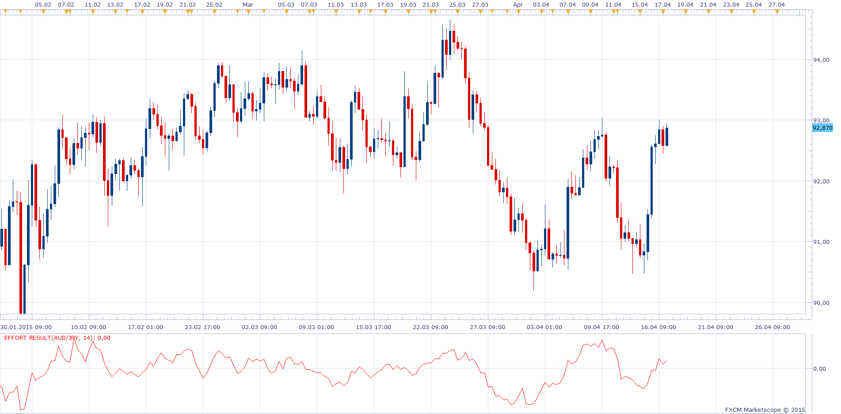841x414 pixels.
Task: Select the 17.02 01:00 time label
Action: [x=145, y=327]
